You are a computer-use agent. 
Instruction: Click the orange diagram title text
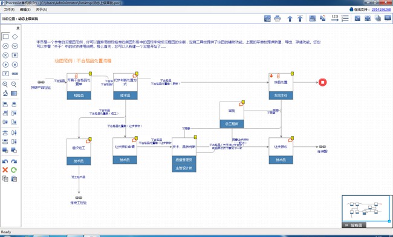click(x=83, y=60)
